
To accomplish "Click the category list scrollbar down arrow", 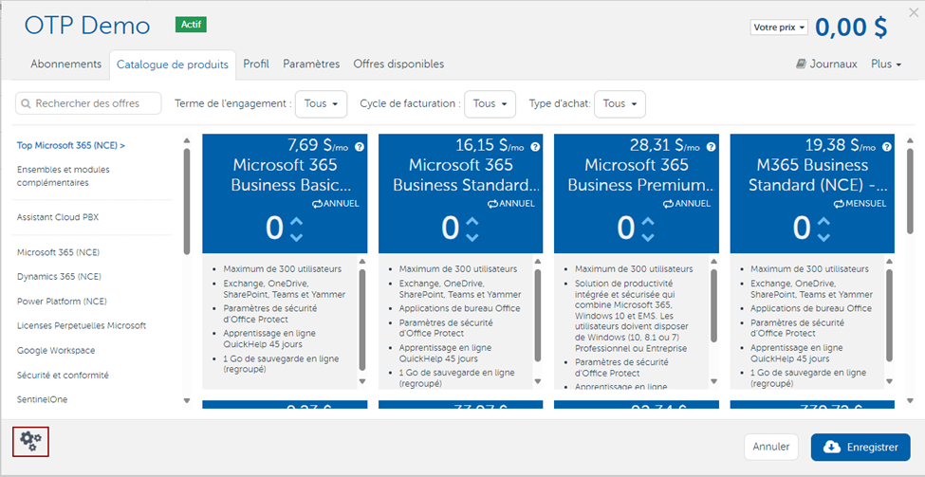I will [x=187, y=401].
